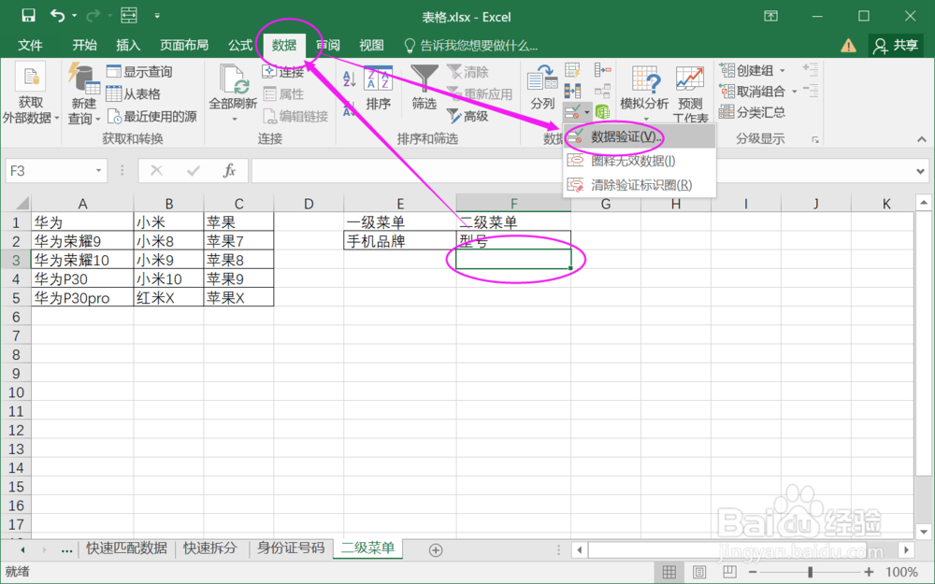Image resolution: width=935 pixels, height=584 pixels.
Task: Open 分级显示 dialog launcher
Action: pyautogui.click(x=815, y=140)
